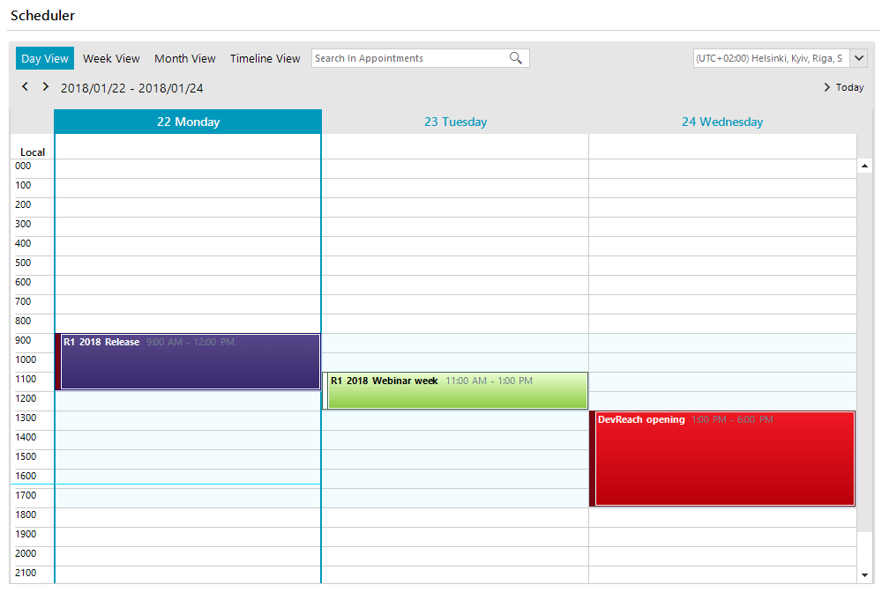Screen dimensions: 882x607
Task: Click the 300 time label
Action: point(23,224)
